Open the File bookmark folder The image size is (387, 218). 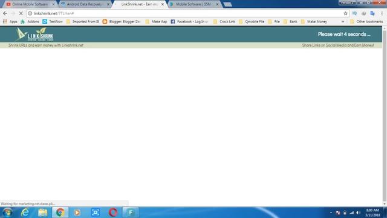click(274, 22)
